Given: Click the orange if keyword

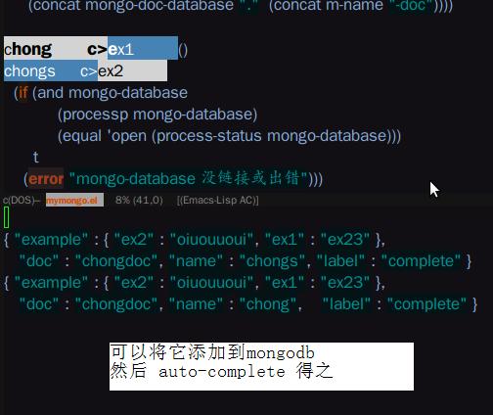Looking at the screenshot, I should 22,93.
